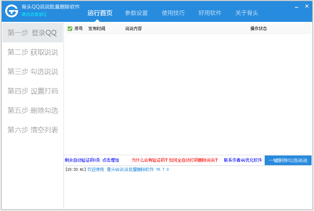Close the application window

(x=307, y=6)
